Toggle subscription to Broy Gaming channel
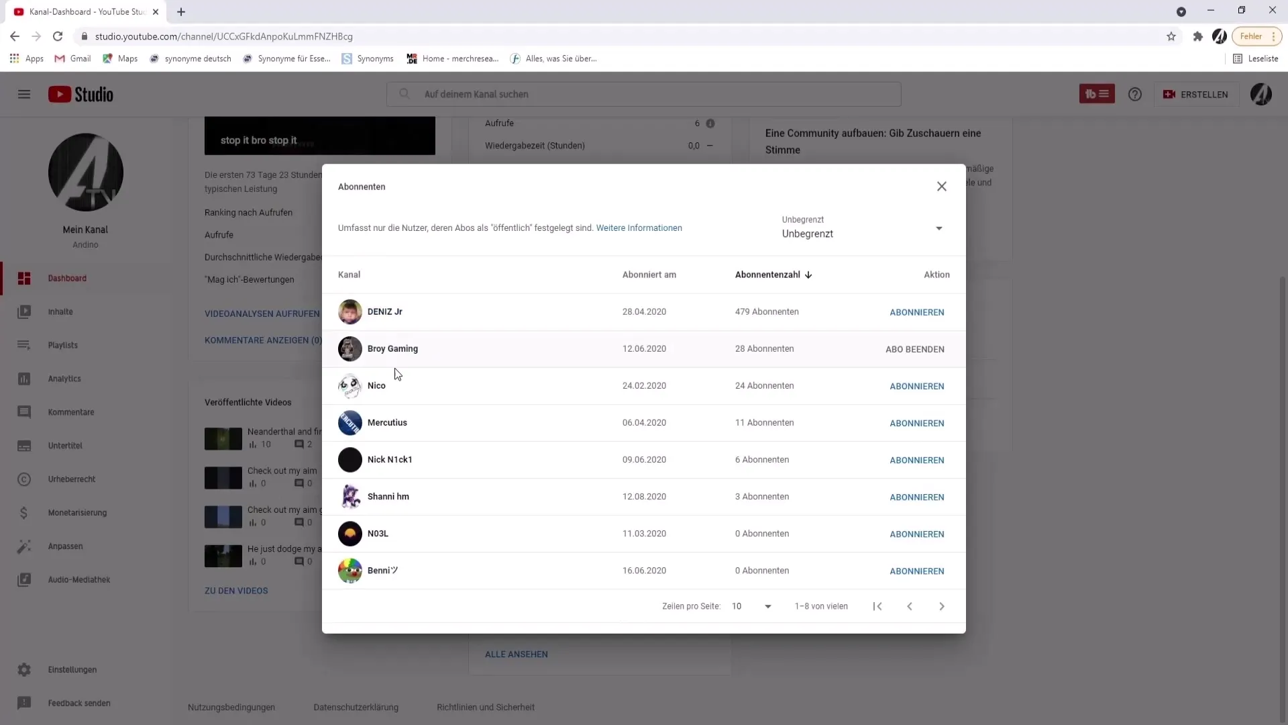This screenshot has height=725, width=1288. (x=917, y=349)
